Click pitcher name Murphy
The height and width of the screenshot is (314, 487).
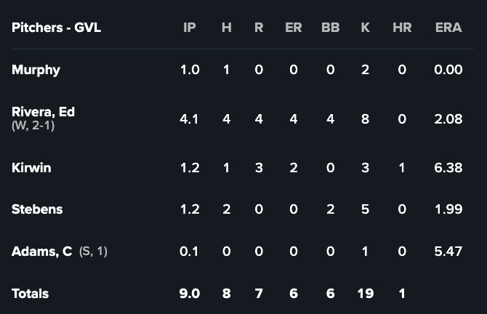[x=36, y=70]
